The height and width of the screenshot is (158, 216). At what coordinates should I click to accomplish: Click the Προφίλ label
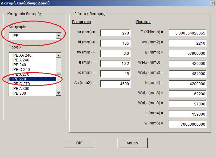pyautogui.click(x=15, y=47)
